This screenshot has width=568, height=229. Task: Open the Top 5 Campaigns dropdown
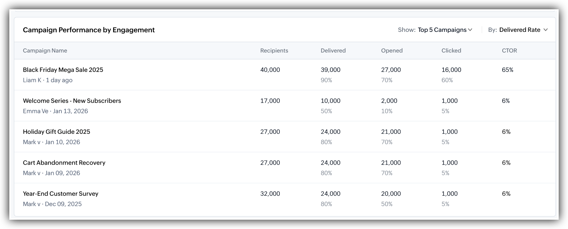click(x=445, y=30)
